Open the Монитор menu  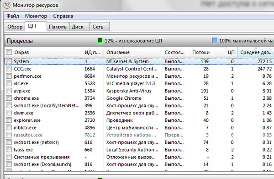(36, 16)
